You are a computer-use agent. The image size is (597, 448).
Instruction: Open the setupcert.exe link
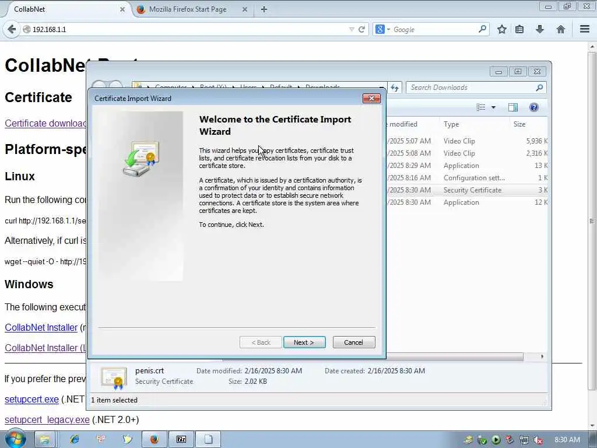[x=31, y=399]
